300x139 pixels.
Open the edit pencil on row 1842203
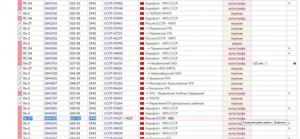pos(20,23)
